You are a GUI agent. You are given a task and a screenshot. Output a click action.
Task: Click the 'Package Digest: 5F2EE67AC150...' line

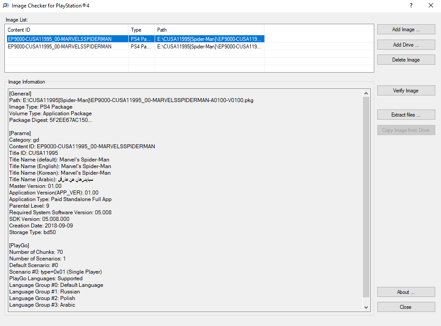coord(51,120)
